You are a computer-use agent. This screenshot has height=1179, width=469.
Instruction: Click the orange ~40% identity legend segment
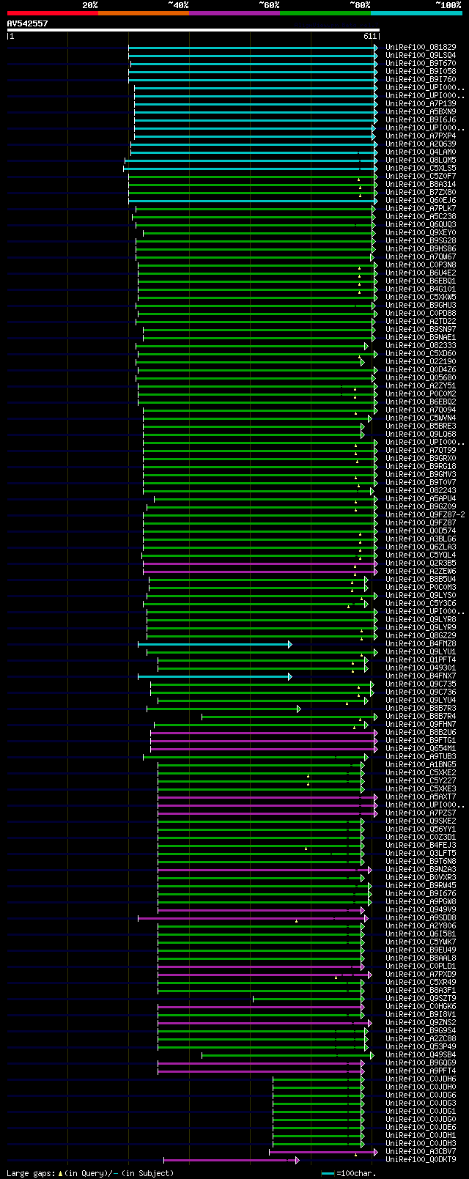(143, 13)
